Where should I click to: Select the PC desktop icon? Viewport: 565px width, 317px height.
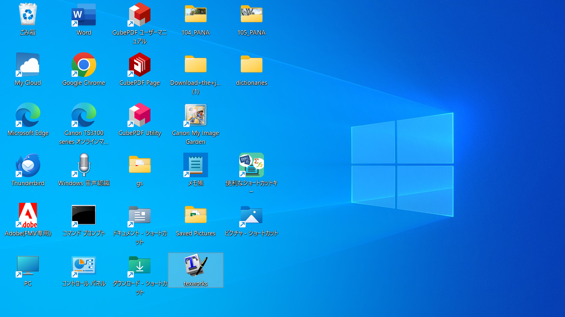coord(28,266)
